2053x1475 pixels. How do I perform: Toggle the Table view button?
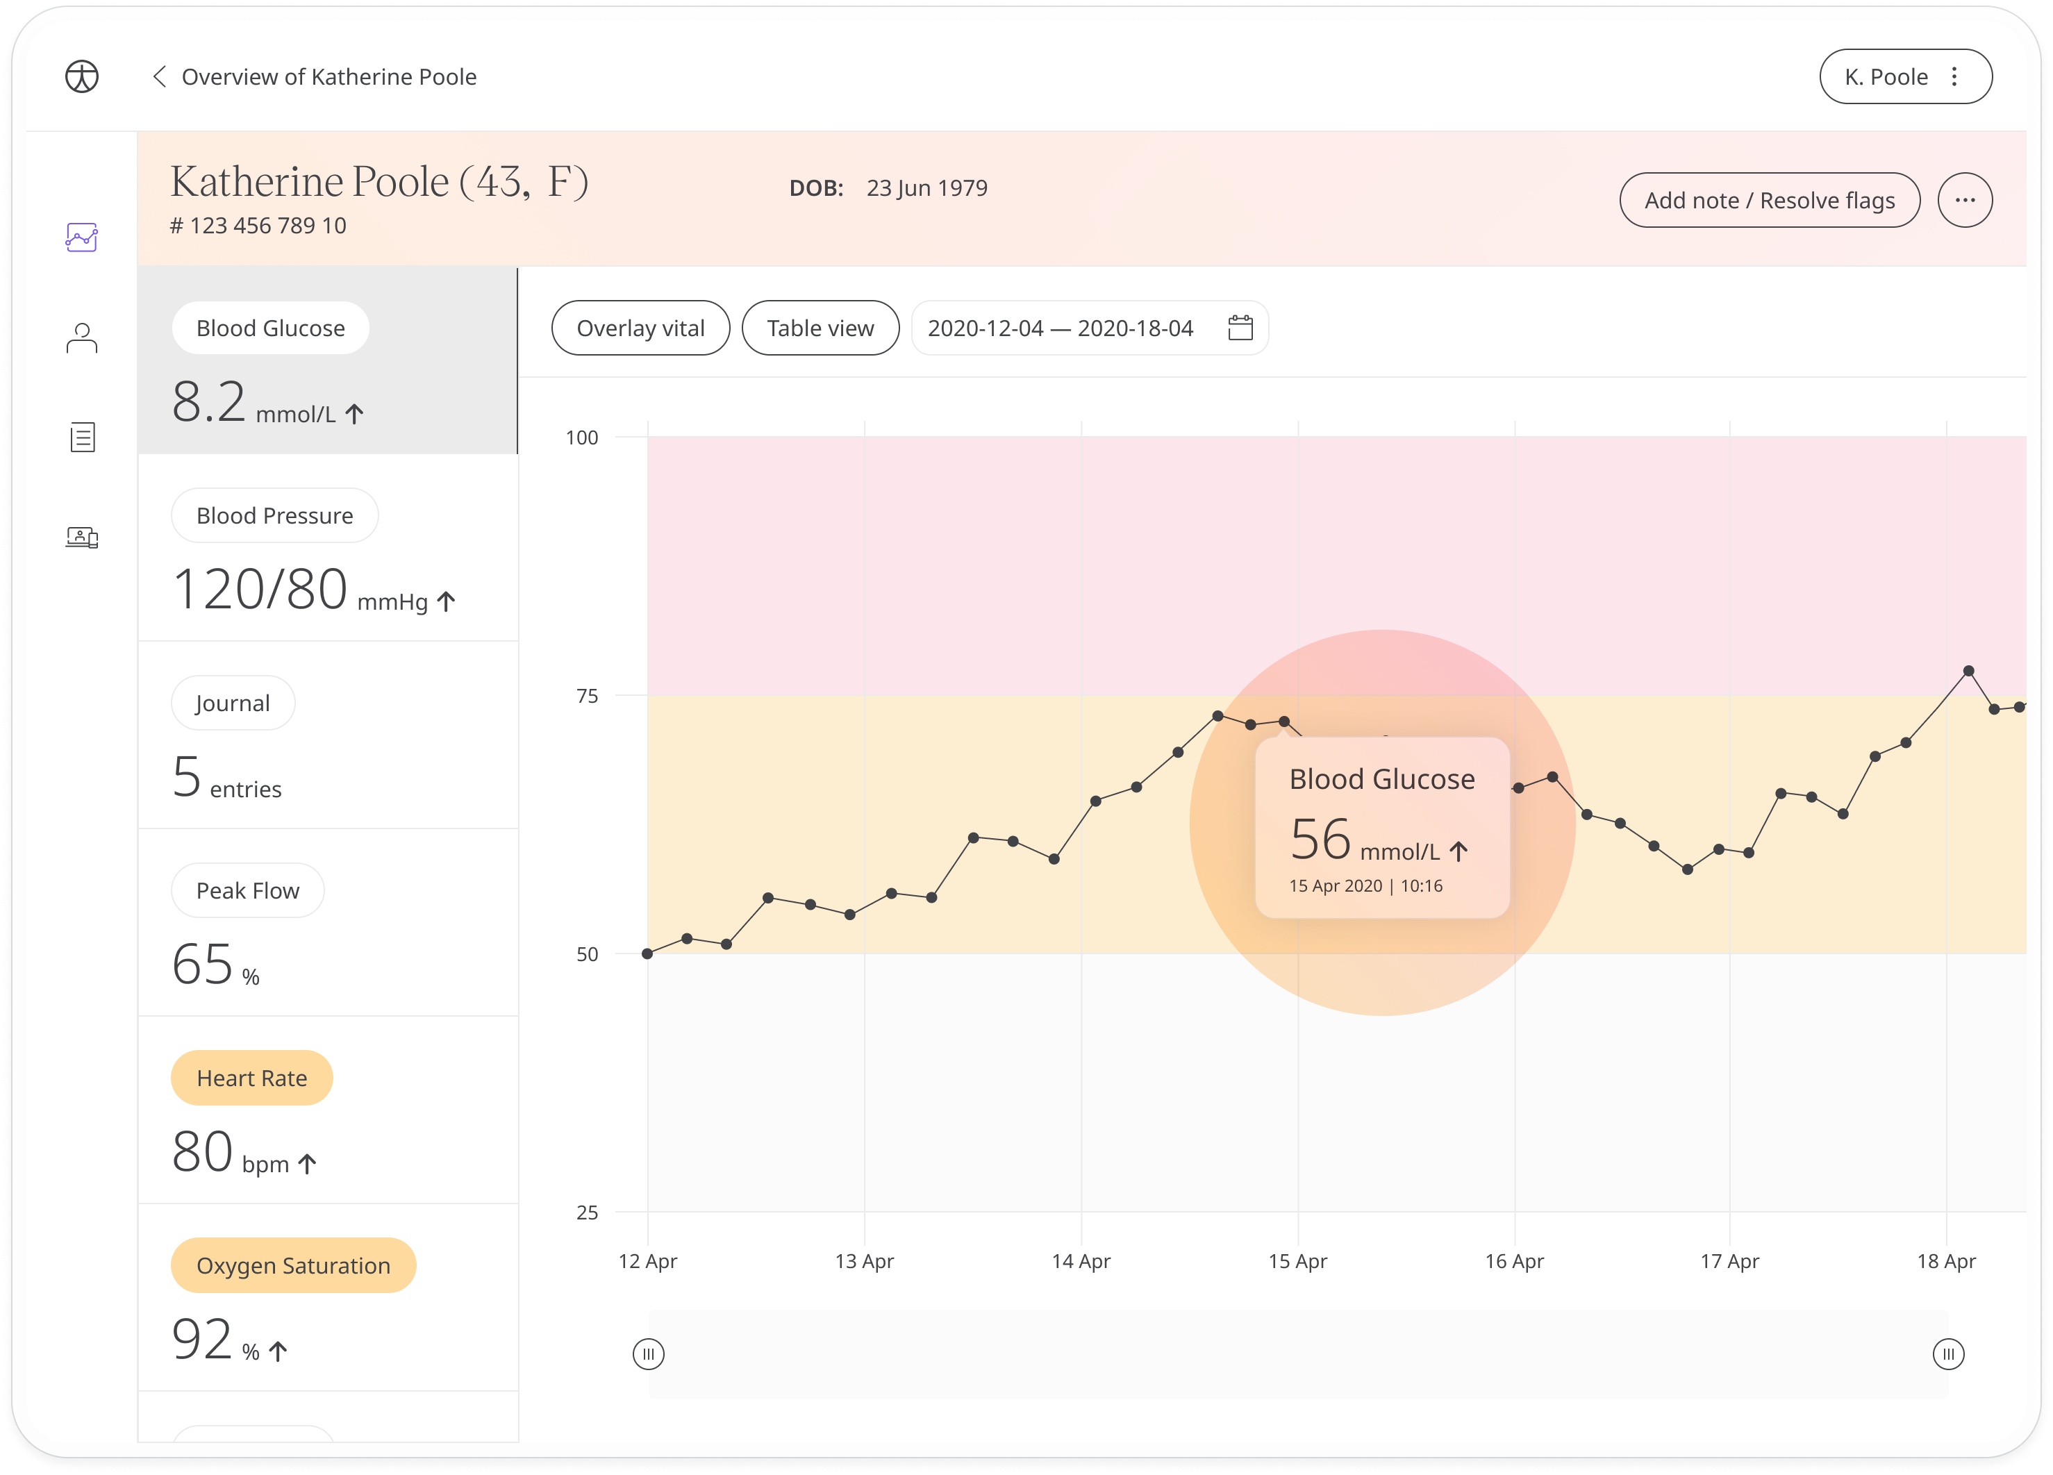tap(821, 328)
